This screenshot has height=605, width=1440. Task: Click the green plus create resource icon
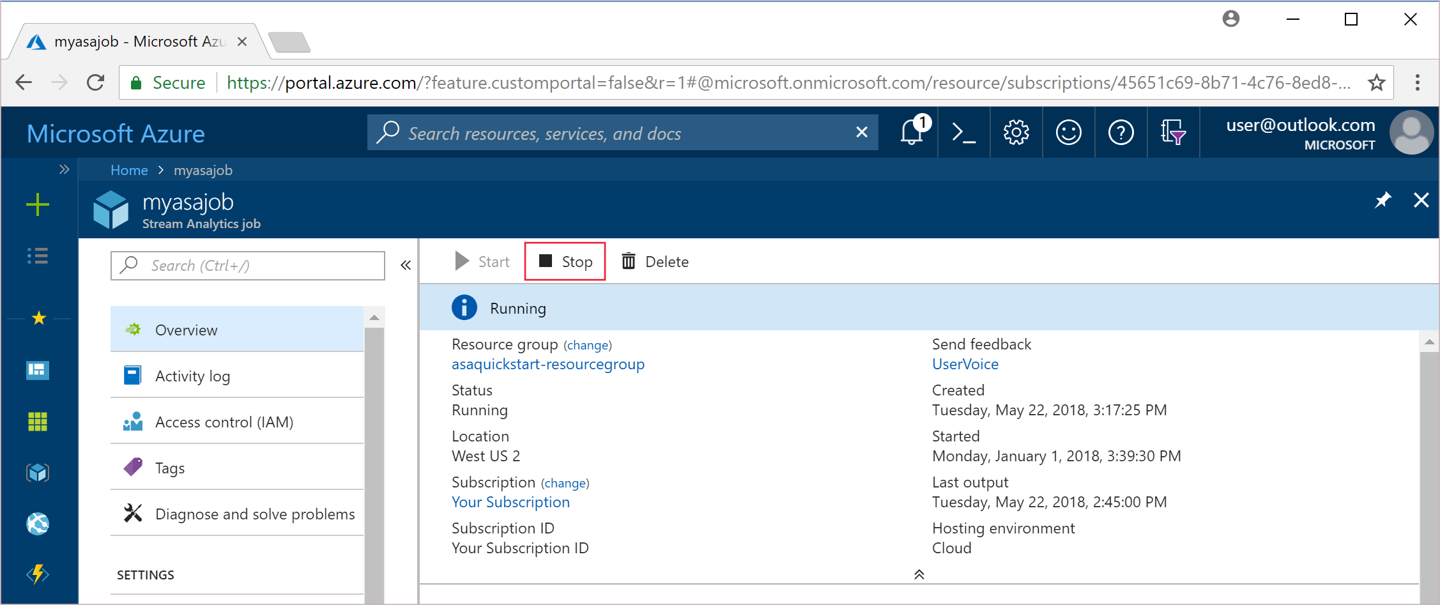coord(38,204)
